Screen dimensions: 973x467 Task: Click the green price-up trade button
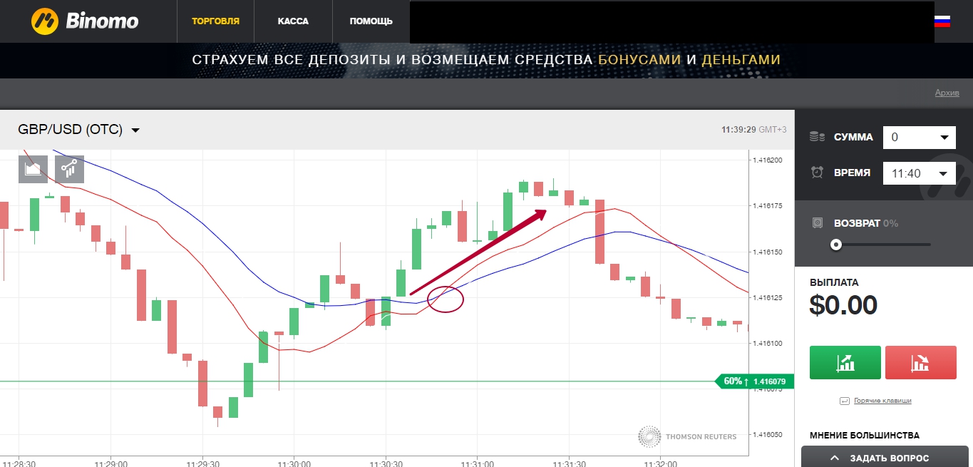click(x=845, y=363)
